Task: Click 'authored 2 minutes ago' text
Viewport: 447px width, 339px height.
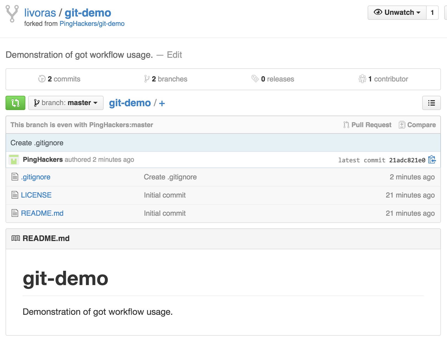Action: 99,160
